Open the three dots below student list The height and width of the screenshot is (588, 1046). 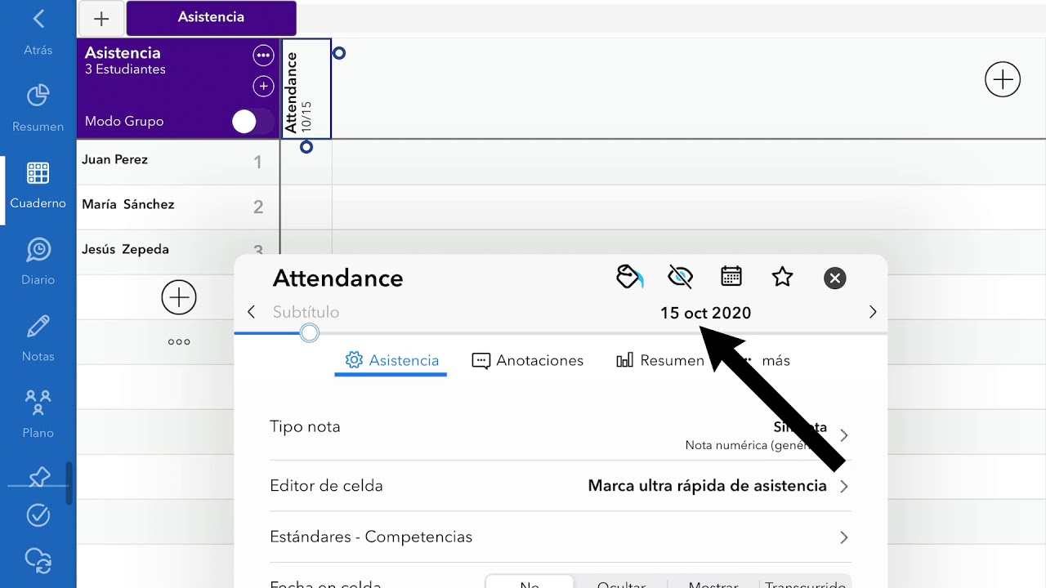(179, 342)
